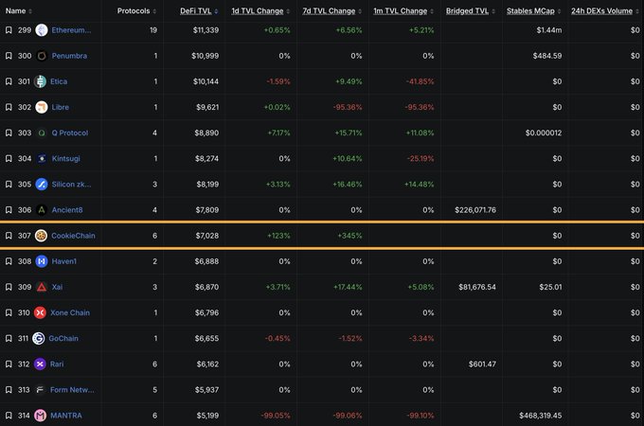Bookmark the Silicon zk chain
This screenshot has width=644, height=426.
pyautogui.click(x=9, y=185)
